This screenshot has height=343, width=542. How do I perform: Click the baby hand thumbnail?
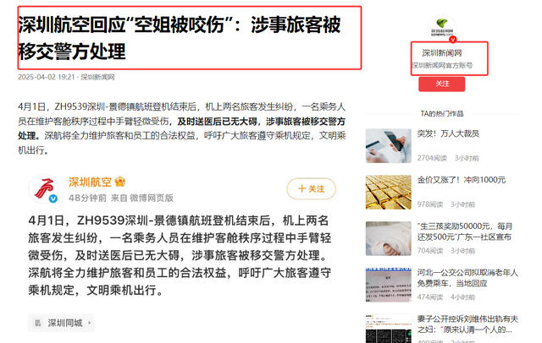(x=389, y=238)
